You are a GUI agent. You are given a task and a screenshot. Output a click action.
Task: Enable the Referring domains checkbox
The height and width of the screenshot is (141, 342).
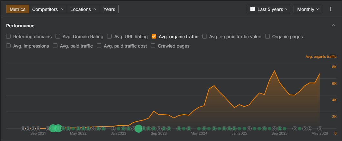[8, 36]
